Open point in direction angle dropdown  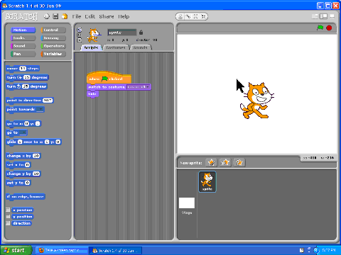[x=48, y=101]
